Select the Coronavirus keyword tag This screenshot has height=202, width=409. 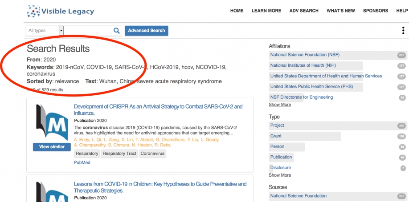point(153,154)
